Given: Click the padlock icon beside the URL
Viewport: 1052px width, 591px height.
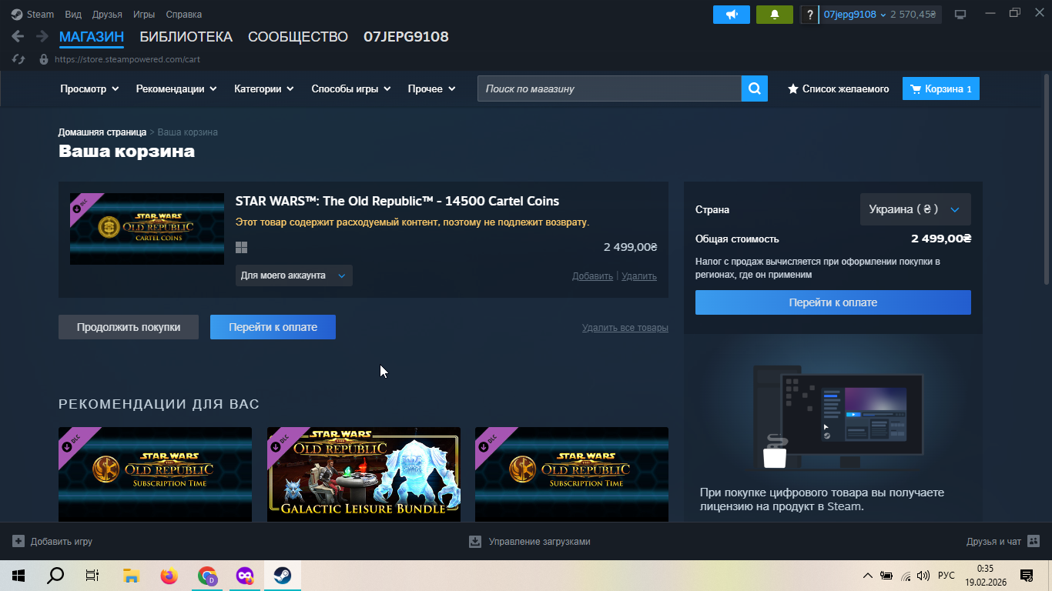Looking at the screenshot, I should pos(44,59).
